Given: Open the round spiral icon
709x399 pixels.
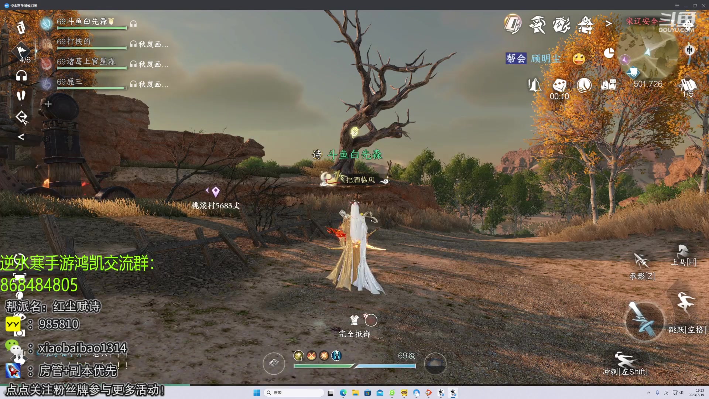Looking at the screenshot, I should coord(584,85).
